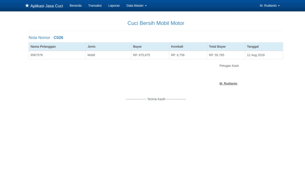305x171 pixels.
Task: Expand the Data Master dropdown
Action: pyautogui.click(x=136, y=6)
